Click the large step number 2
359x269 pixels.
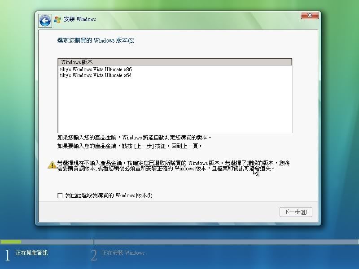pos(93,255)
